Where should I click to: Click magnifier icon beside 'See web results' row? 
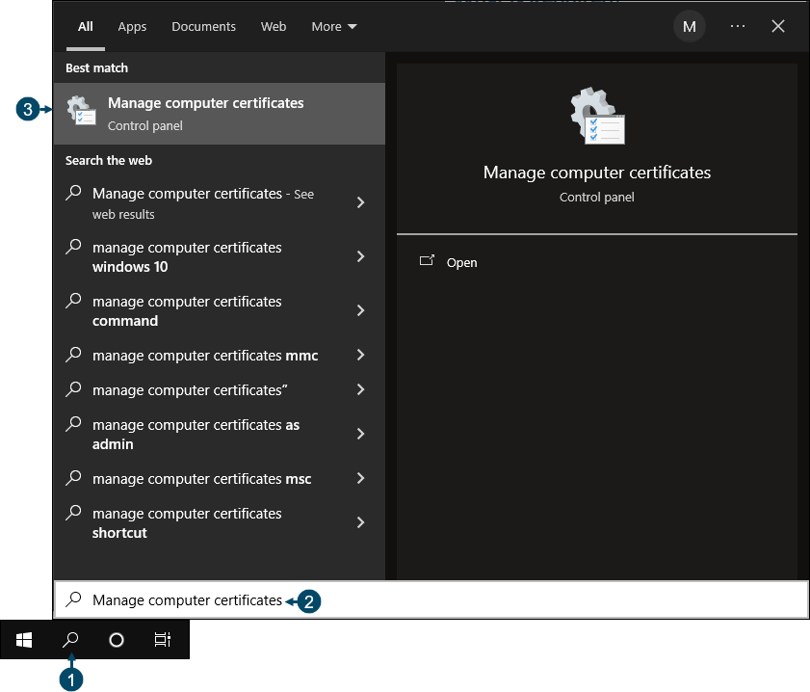point(73,193)
